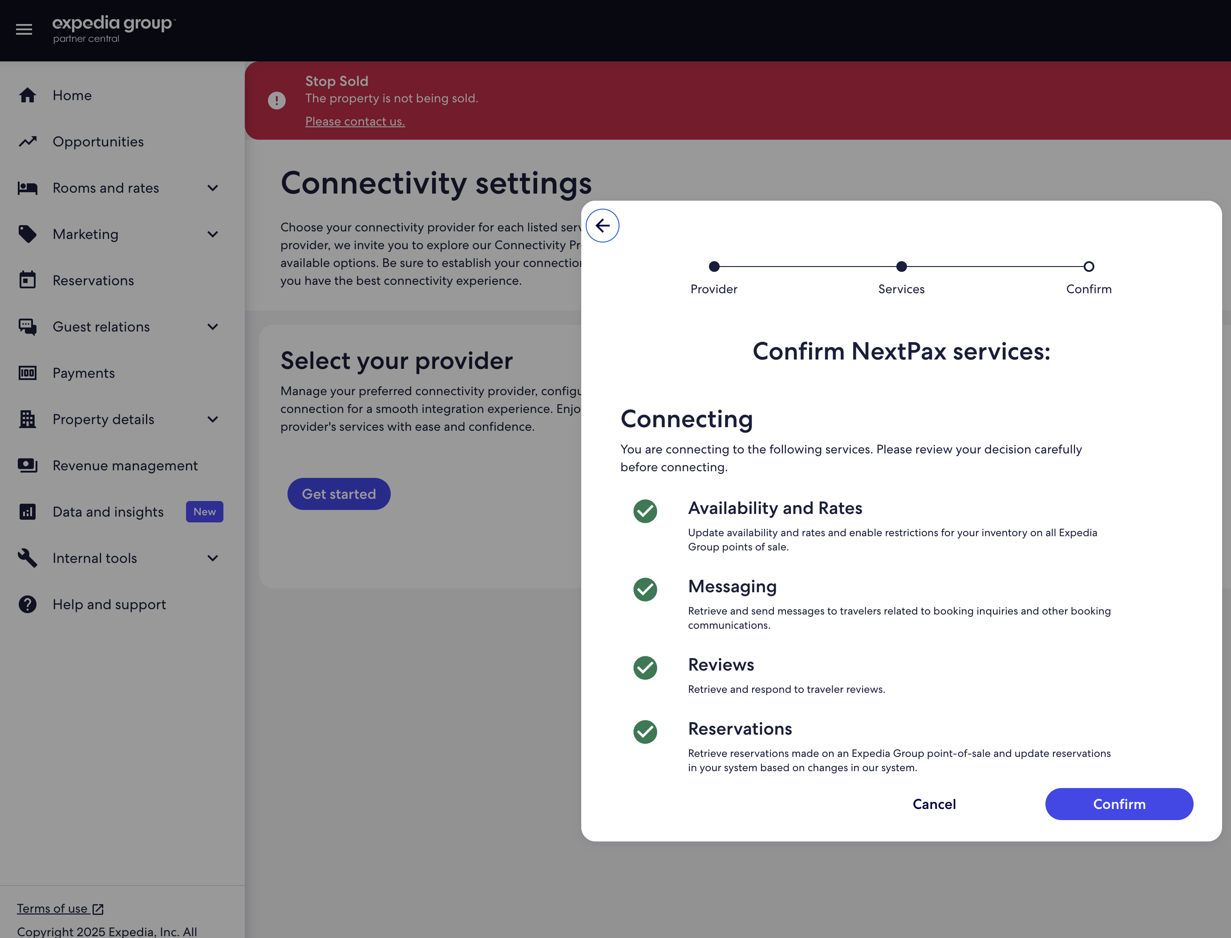Screen dimensions: 1231x938
Task: Open Data and insights menu item
Action: 108,512
